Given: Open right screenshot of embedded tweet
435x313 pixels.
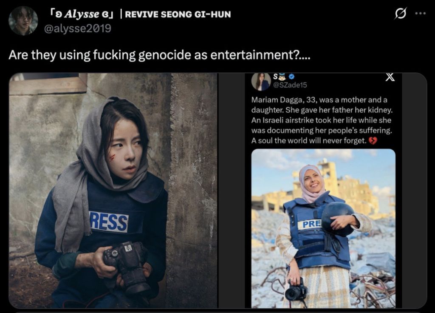Looking at the screenshot, I should pos(323,191).
